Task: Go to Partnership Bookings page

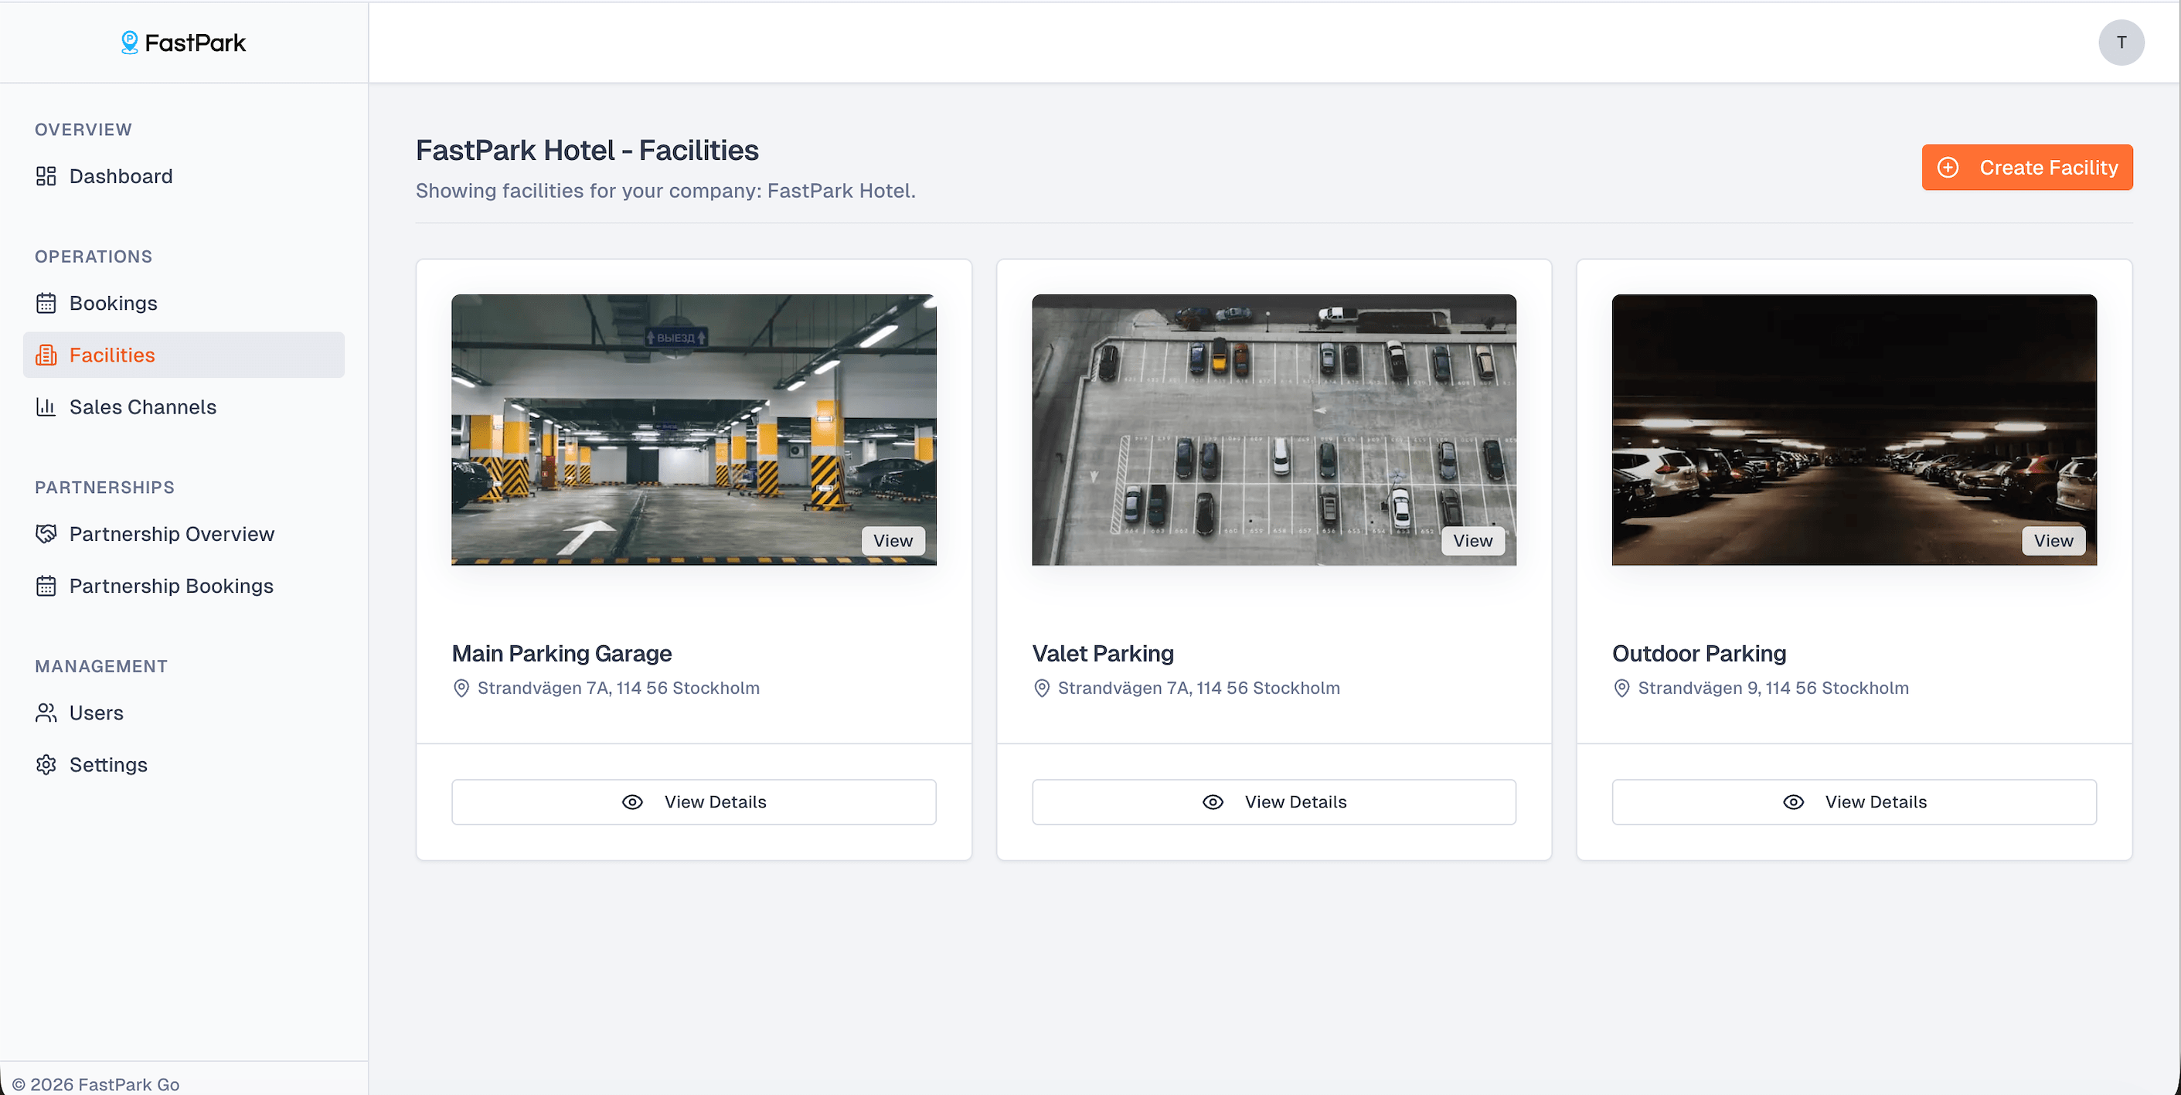Action: [x=171, y=586]
